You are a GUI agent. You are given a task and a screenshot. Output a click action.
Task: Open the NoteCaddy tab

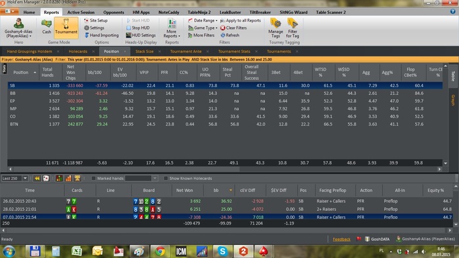pos(169,12)
